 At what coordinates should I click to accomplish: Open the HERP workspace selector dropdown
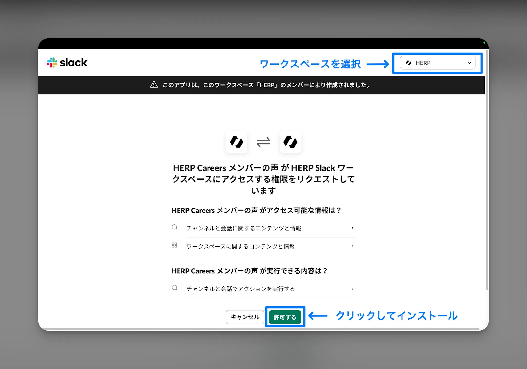tap(437, 63)
